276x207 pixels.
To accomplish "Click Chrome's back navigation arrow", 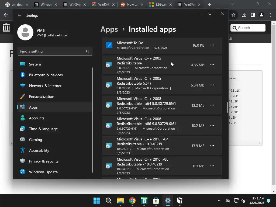I will coord(6,15).
